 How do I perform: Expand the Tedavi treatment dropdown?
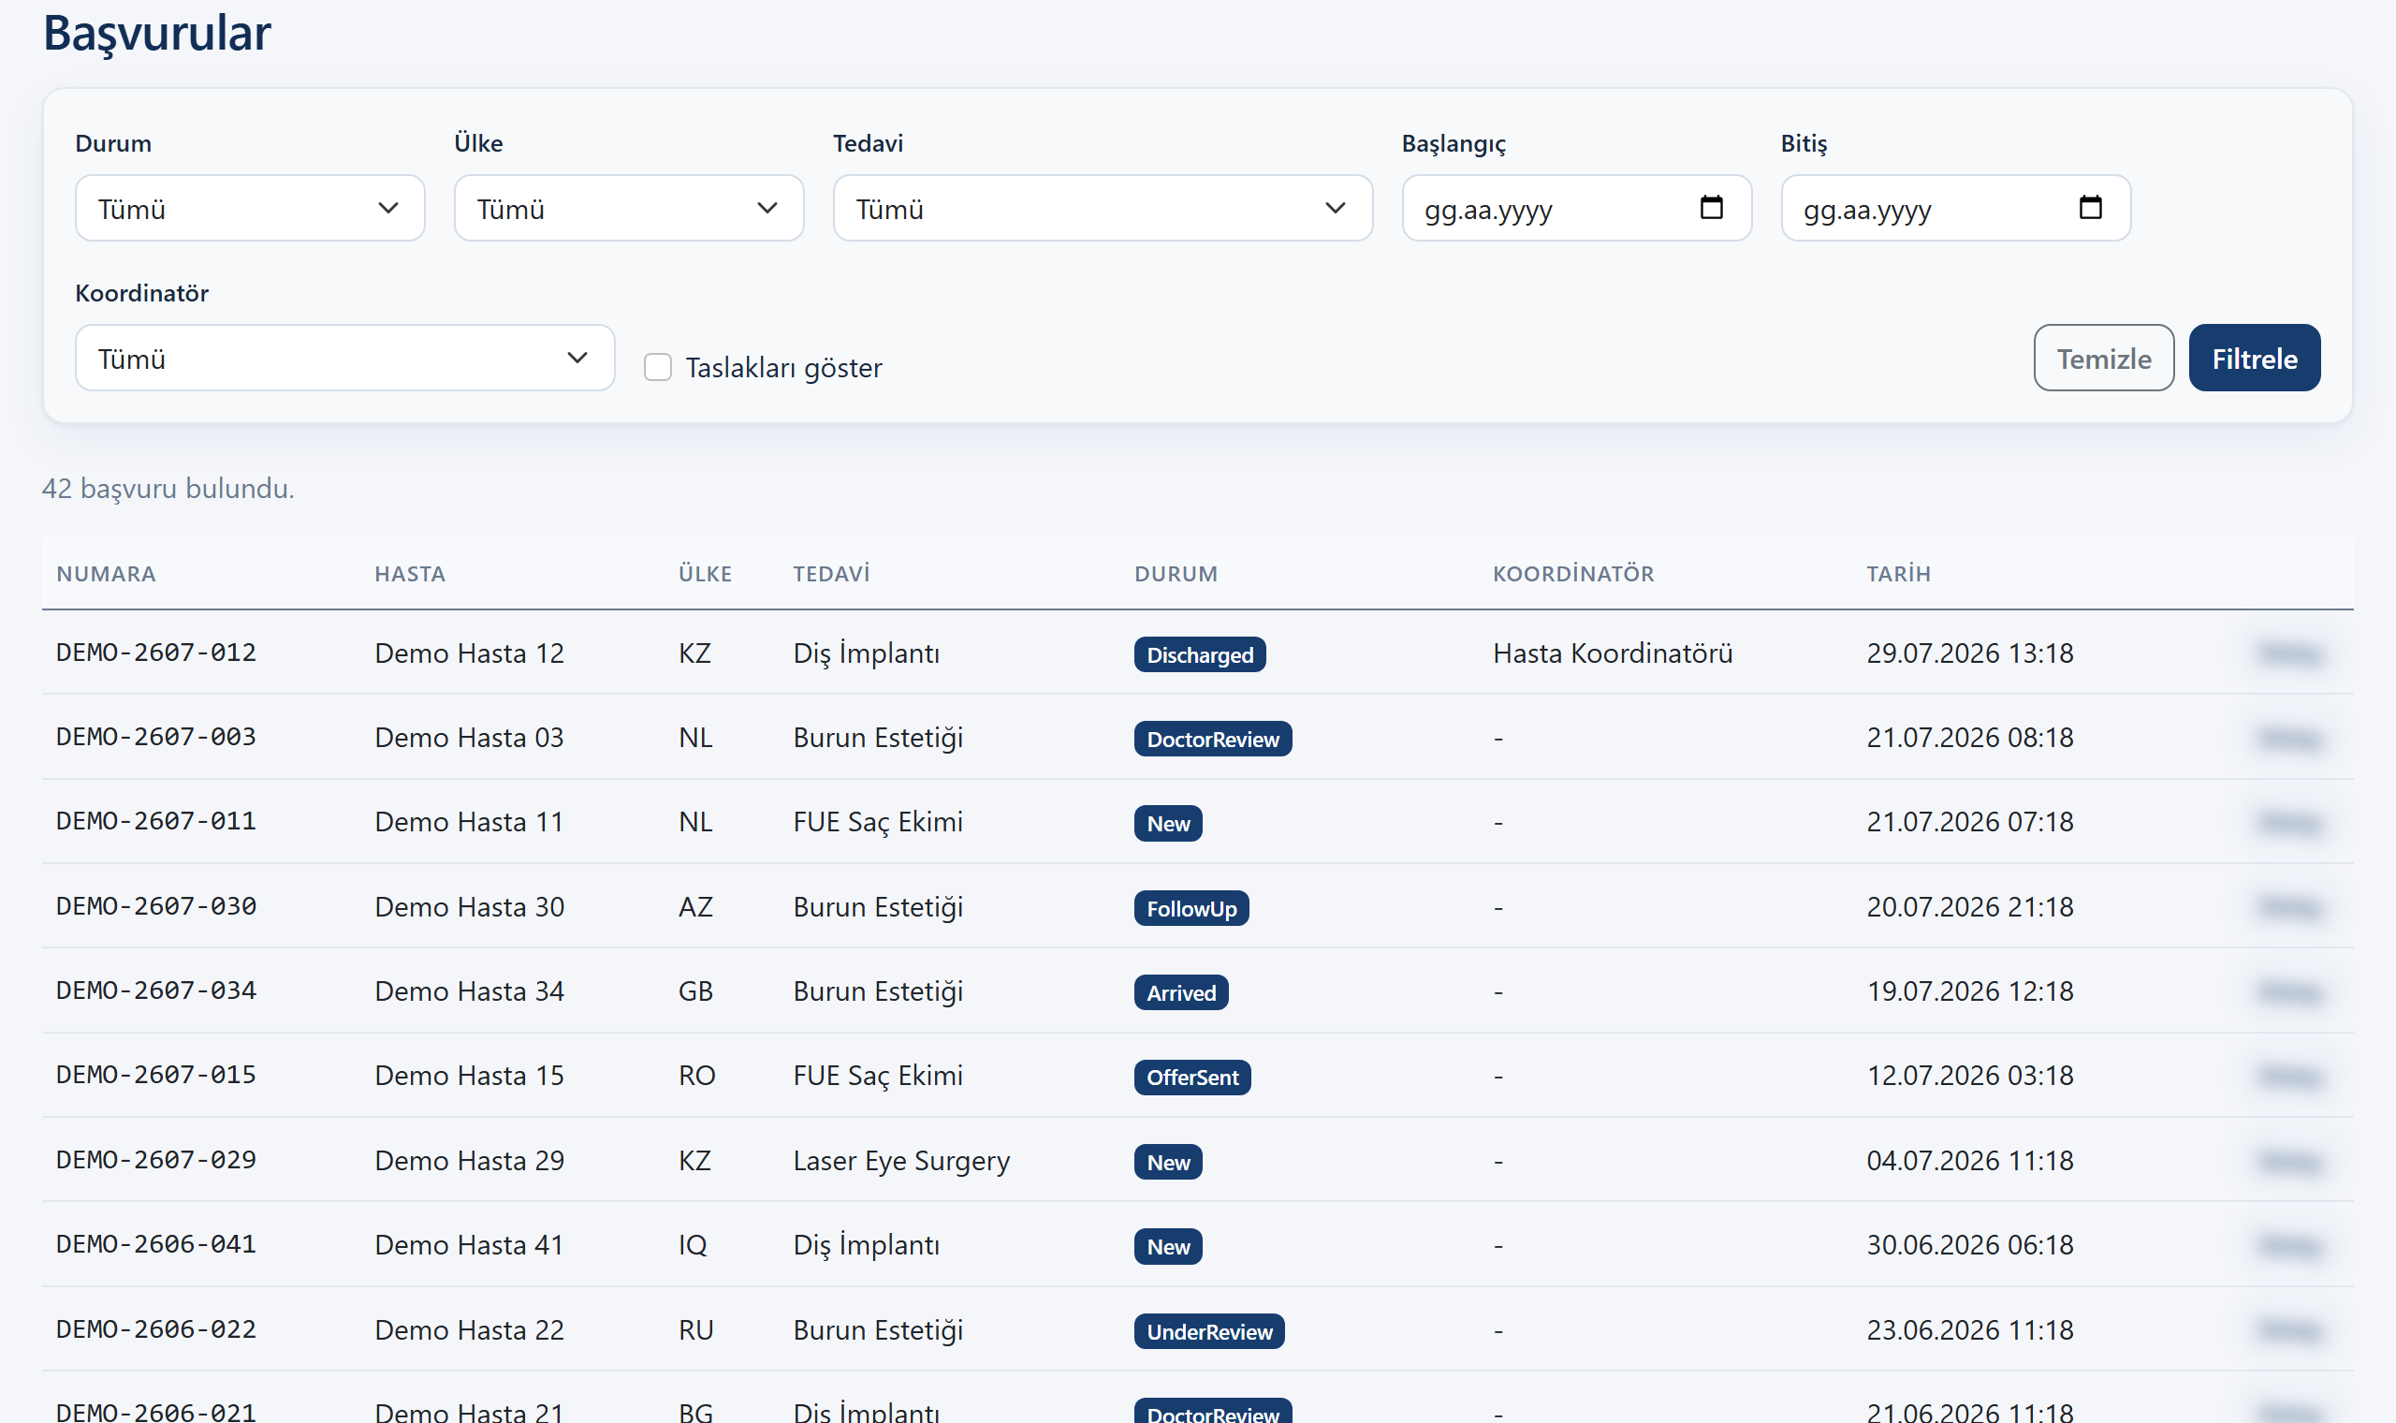[1103, 208]
